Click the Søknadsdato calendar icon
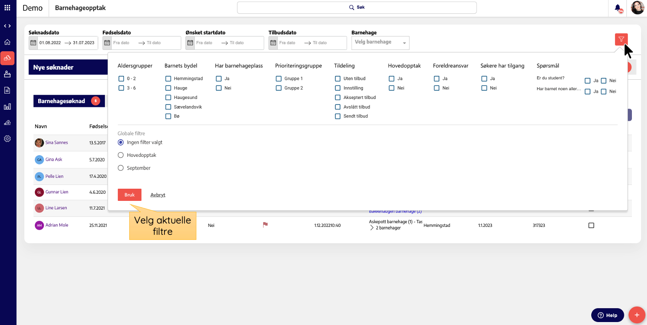This screenshot has height=325, width=647. (34, 43)
